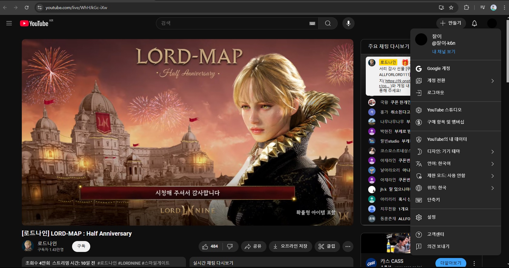Click the 공유 share button

coord(253,246)
